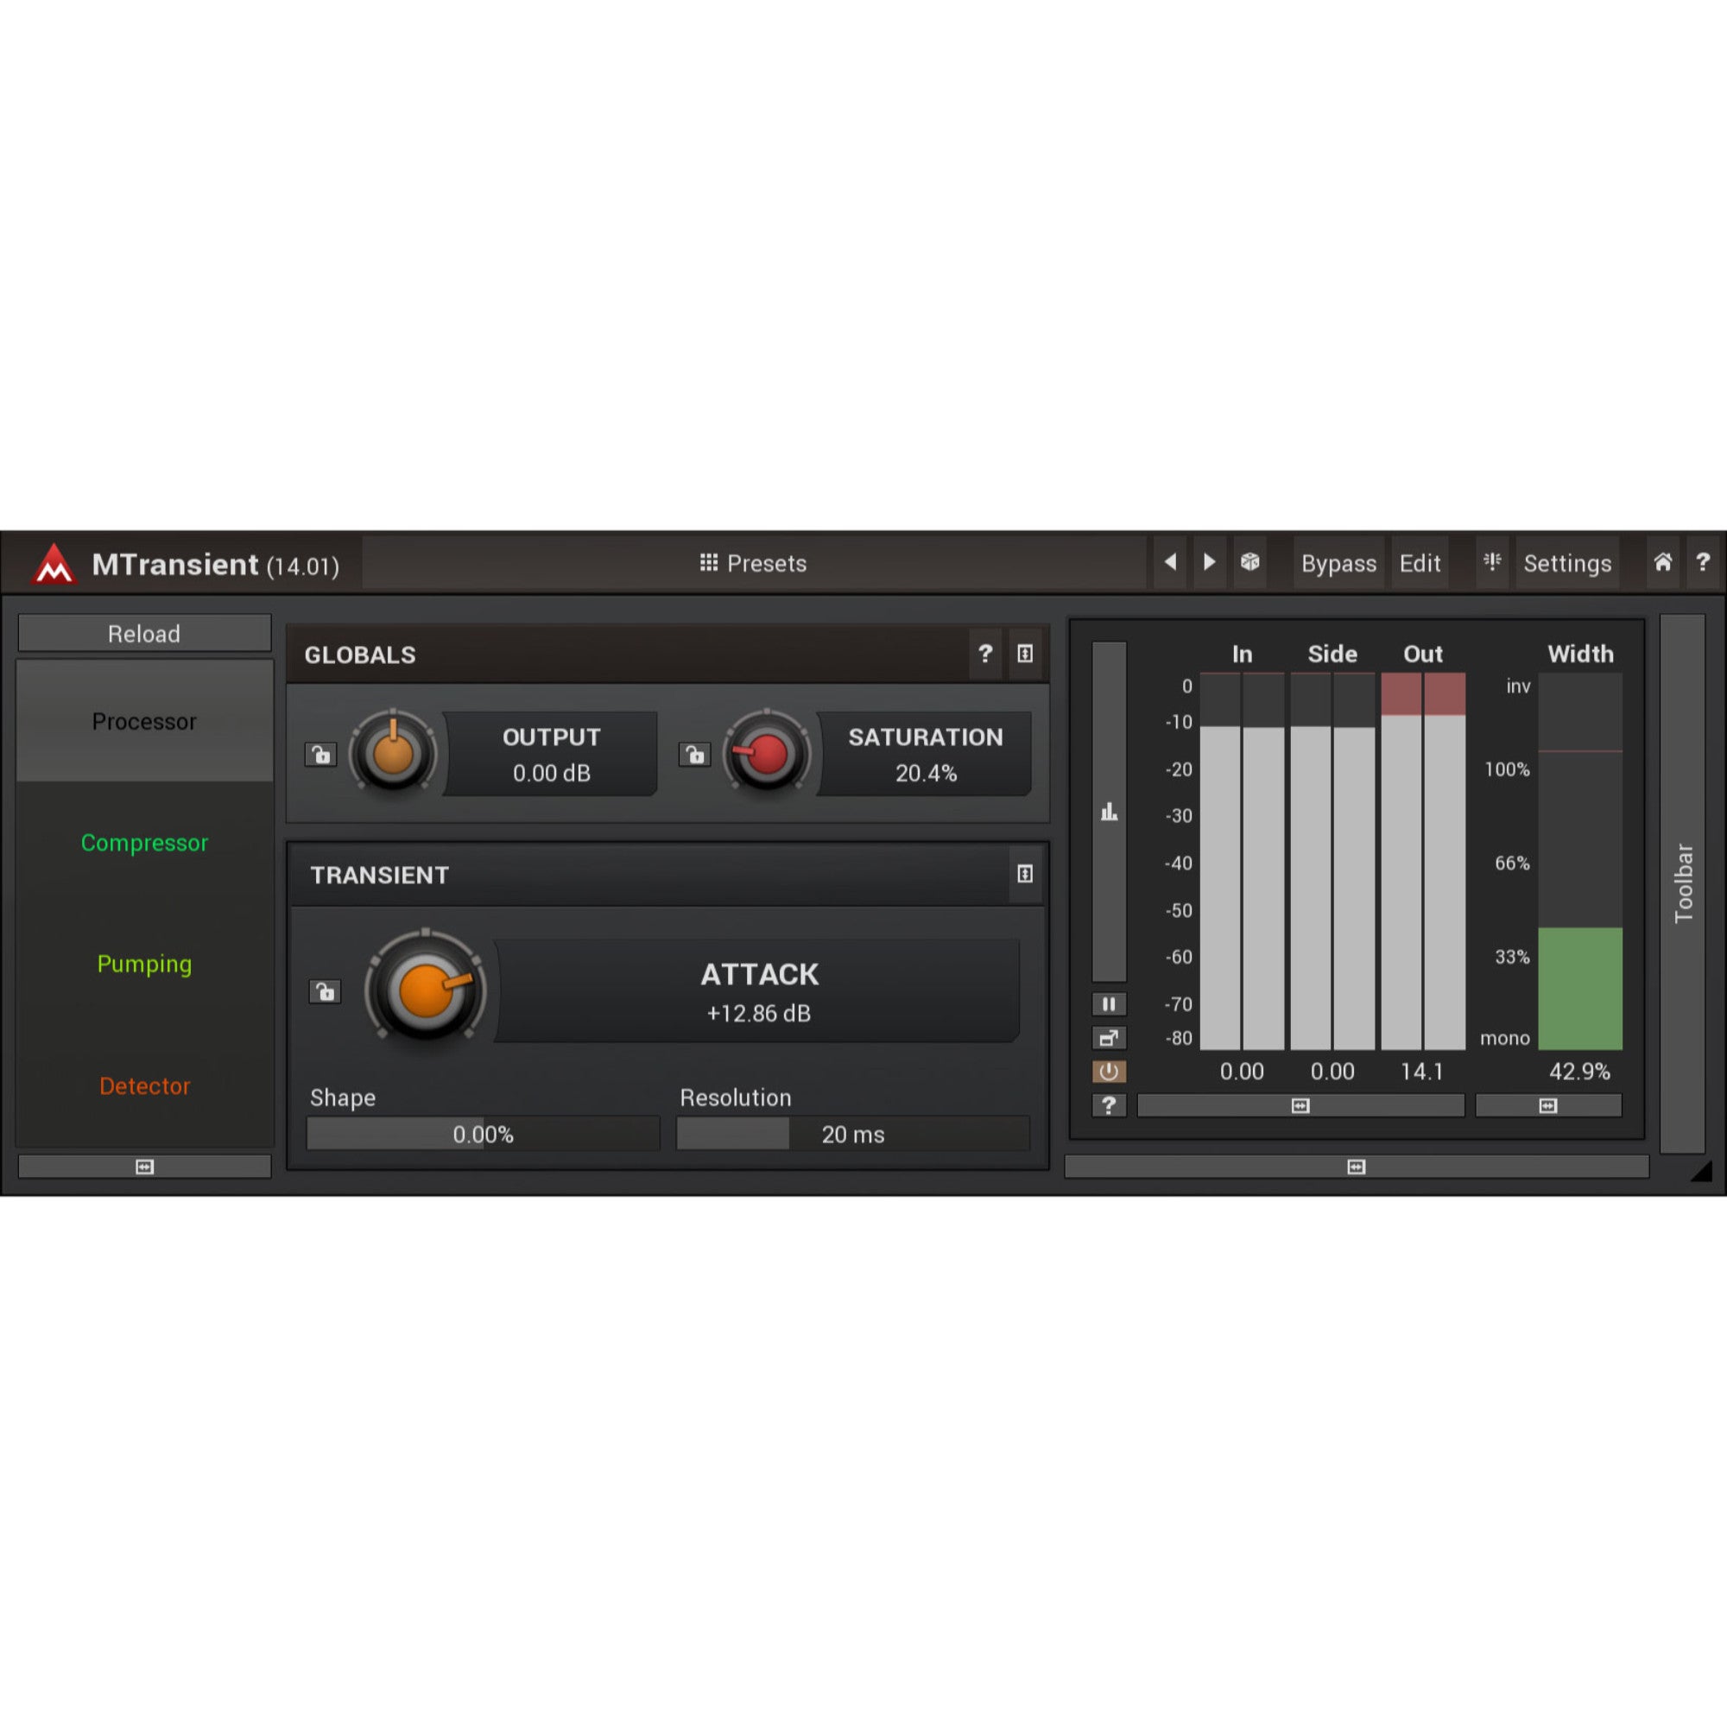The height and width of the screenshot is (1727, 1727).
Task: Toggle the Output knob lock
Action: [x=321, y=755]
